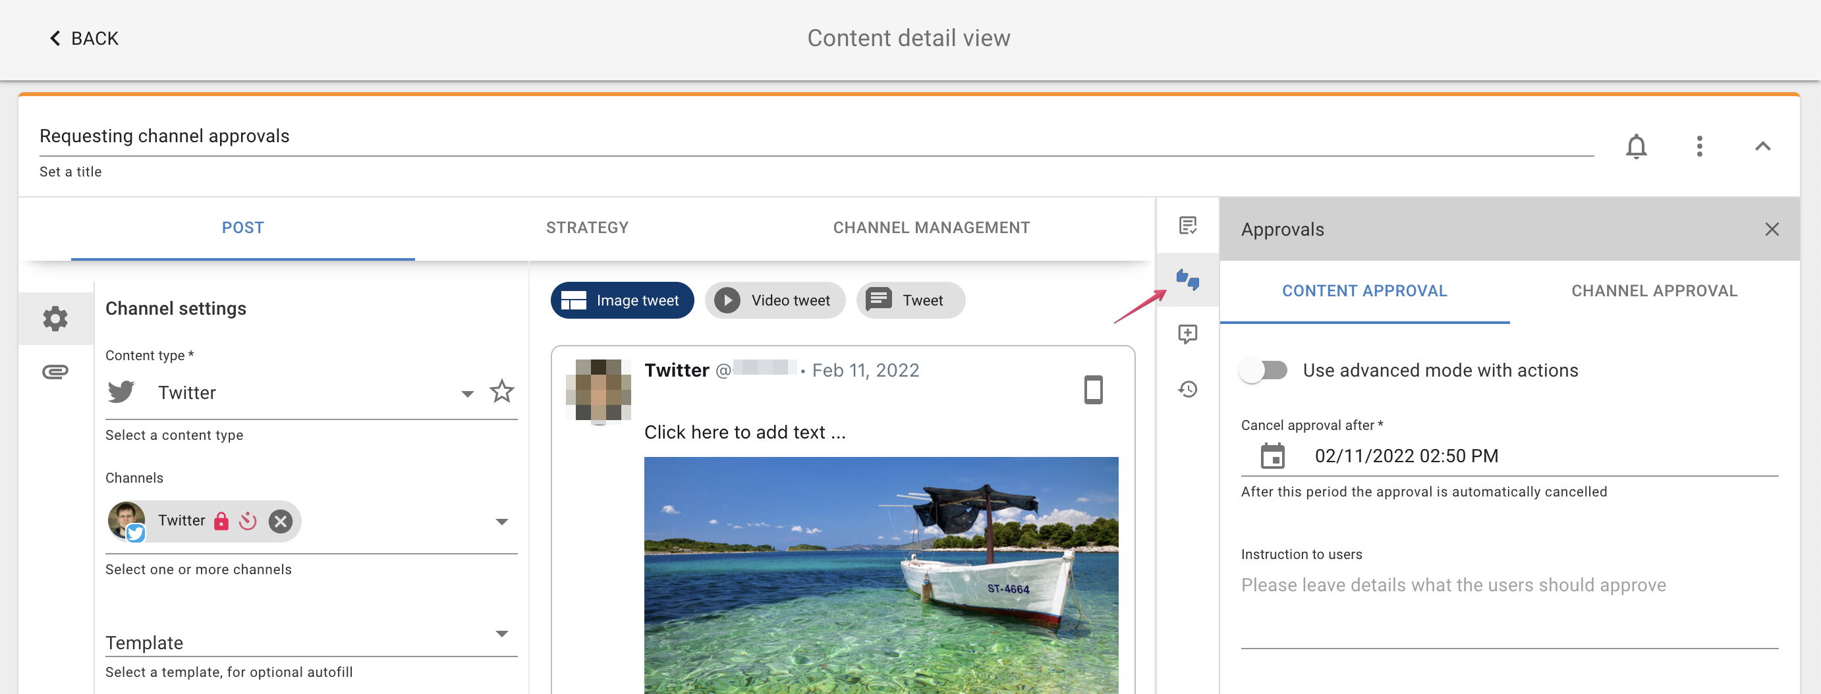The height and width of the screenshot is (694, 1821).
Task: Open the STRATEGY tab
Action: [x=587, y=227]
